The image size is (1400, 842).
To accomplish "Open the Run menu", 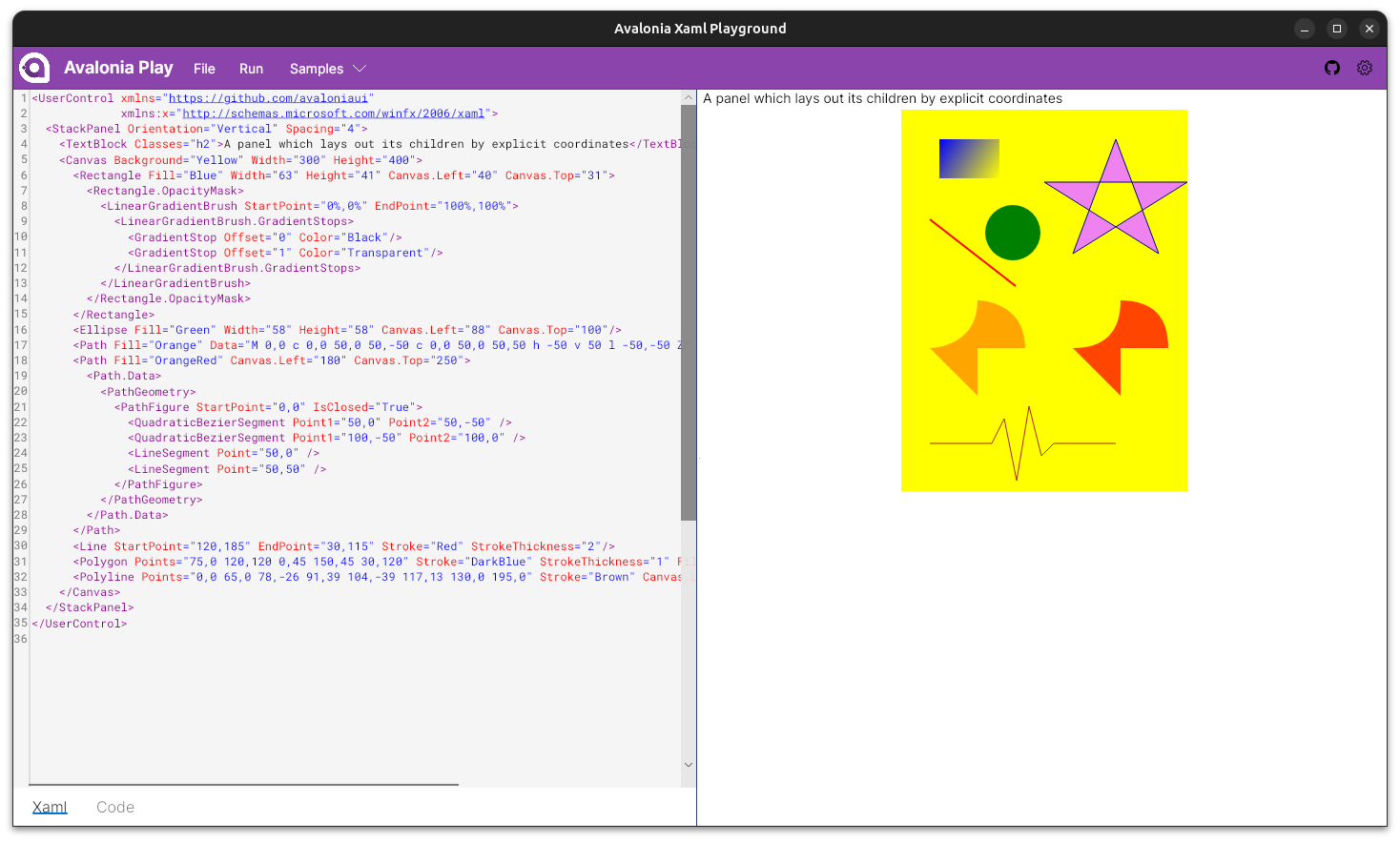I will pyautogui.click(x=251, y=69).
